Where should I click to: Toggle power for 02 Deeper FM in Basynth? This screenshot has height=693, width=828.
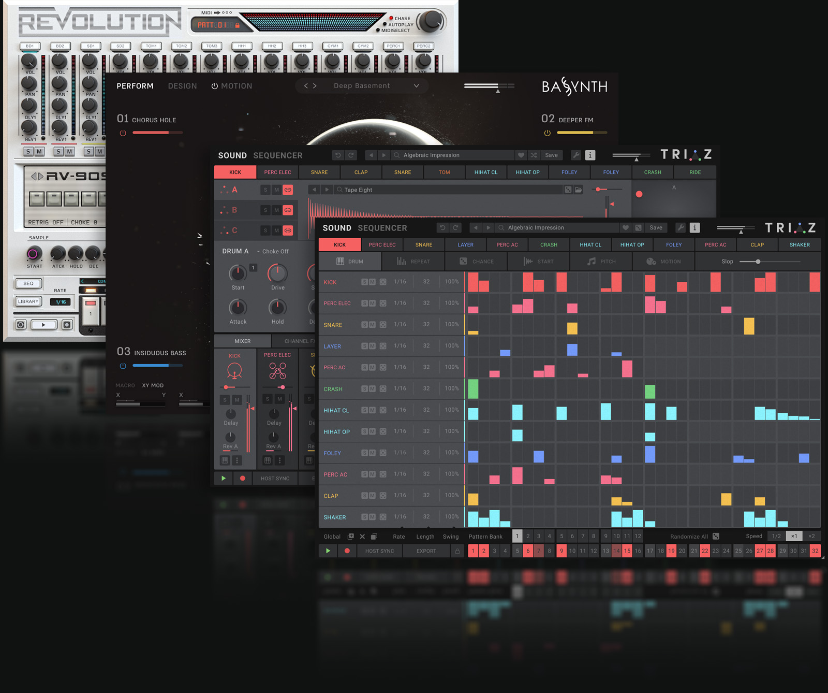point(548,133)
